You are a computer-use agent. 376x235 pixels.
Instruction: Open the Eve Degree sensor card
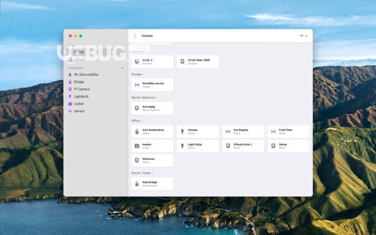coord(243,132)
